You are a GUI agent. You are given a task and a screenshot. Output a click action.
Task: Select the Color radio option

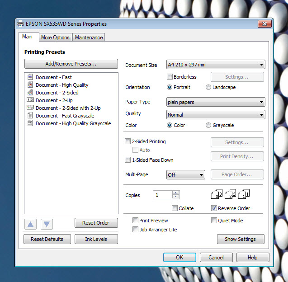point(170,125)
